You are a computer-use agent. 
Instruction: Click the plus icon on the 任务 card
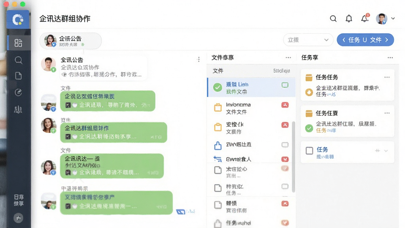tap(377, 150)
